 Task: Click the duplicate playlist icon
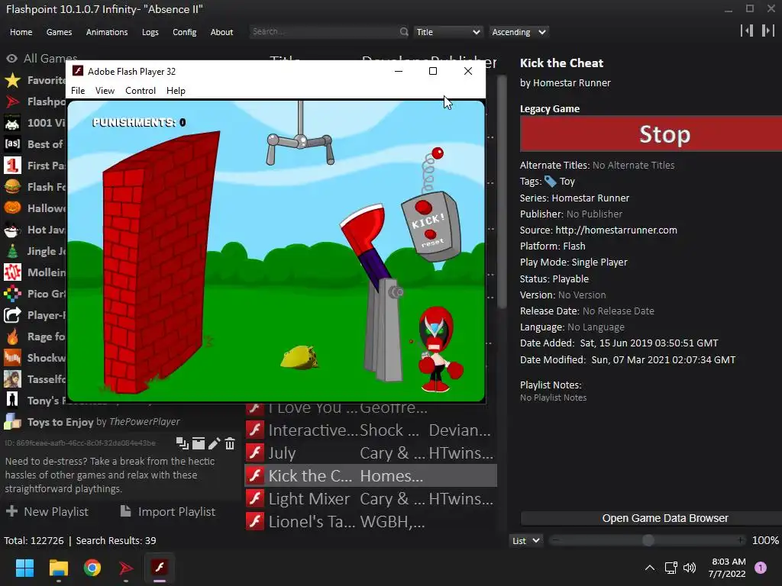pos(182,443)
